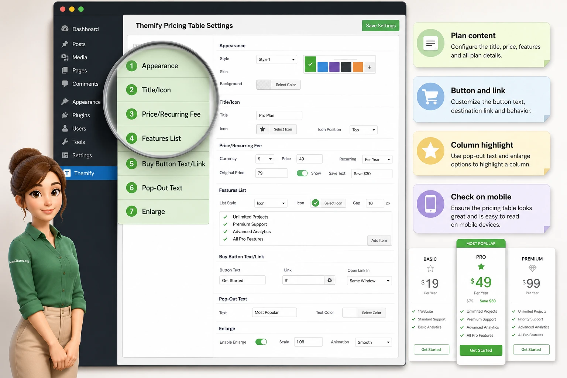Open the Media library icon

[65, 57]
